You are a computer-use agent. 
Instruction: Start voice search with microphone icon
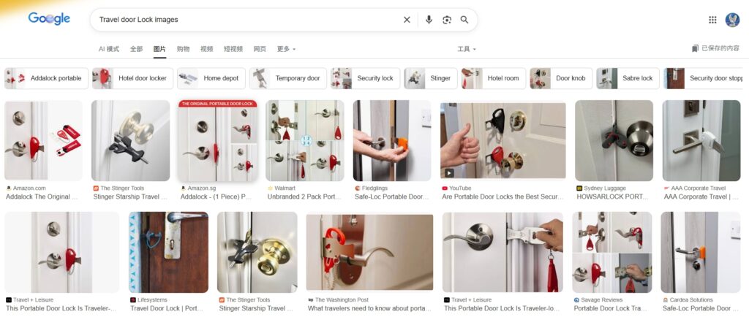coord(429,20)
